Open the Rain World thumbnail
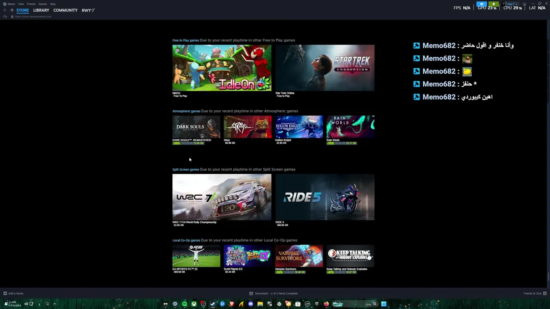 click(350, 127)
